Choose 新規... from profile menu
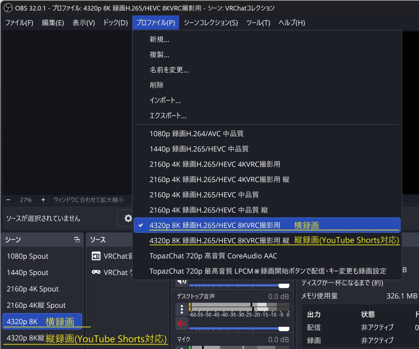The height and width of the screenshot is (349, 419). tap(159, 40)
